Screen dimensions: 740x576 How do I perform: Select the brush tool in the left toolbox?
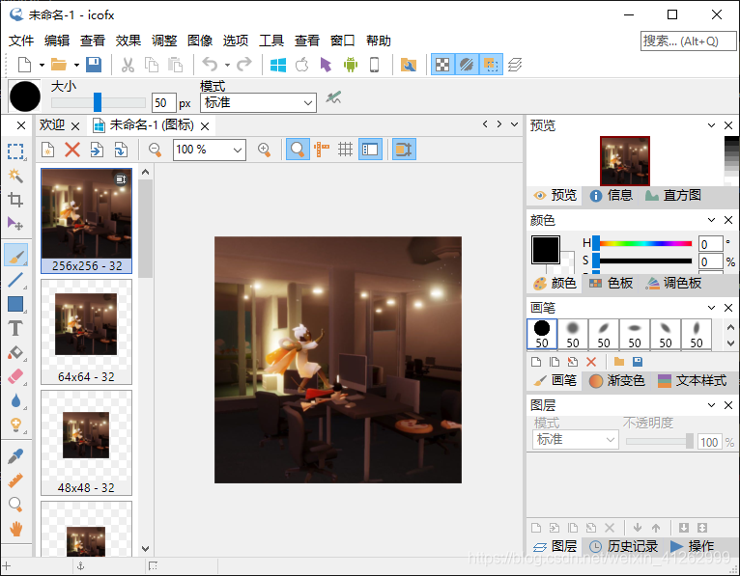pyautogui.click(x=15, y=256)
